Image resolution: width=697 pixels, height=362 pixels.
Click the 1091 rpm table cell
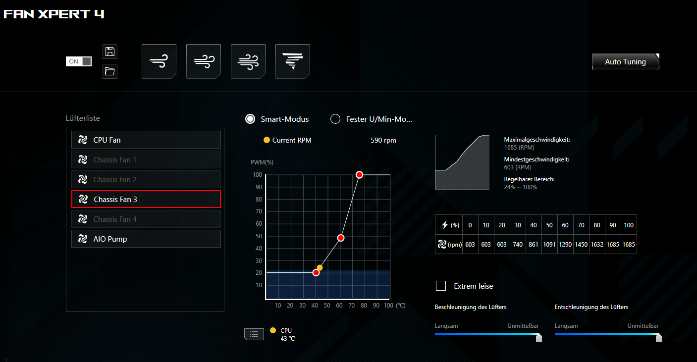click(x=549, y=244)
